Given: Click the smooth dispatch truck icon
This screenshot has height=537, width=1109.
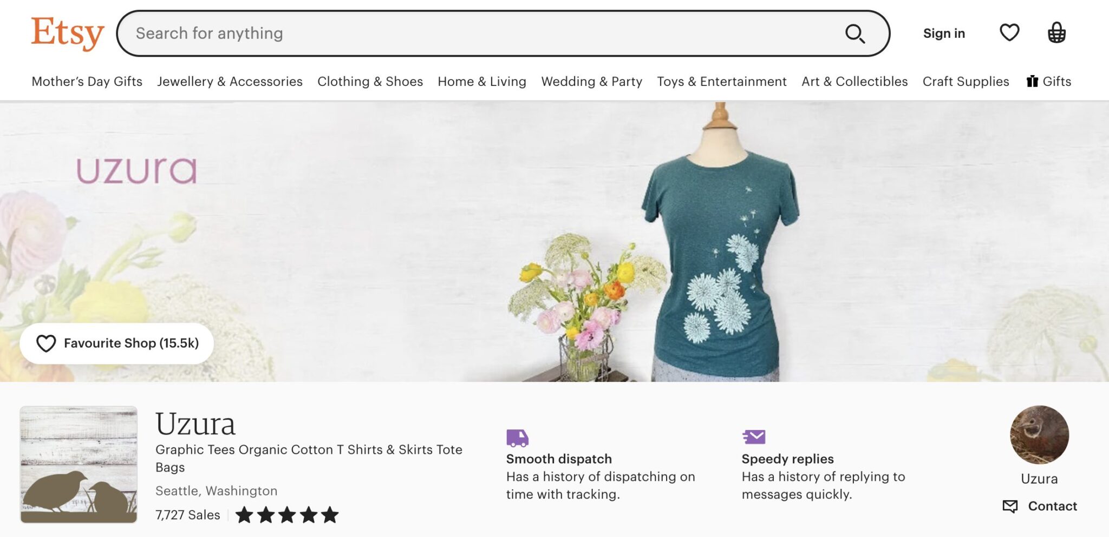Looking at the screenshot, I should pos(517,436).
